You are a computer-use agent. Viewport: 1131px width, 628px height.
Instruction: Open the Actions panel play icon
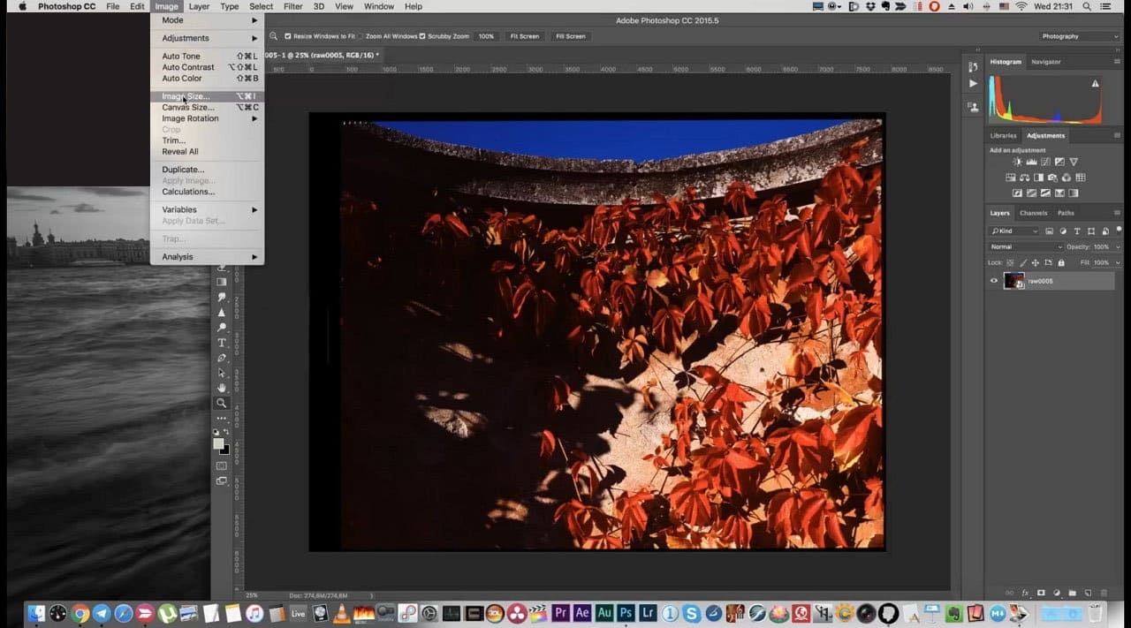click(x=973, y=84)
